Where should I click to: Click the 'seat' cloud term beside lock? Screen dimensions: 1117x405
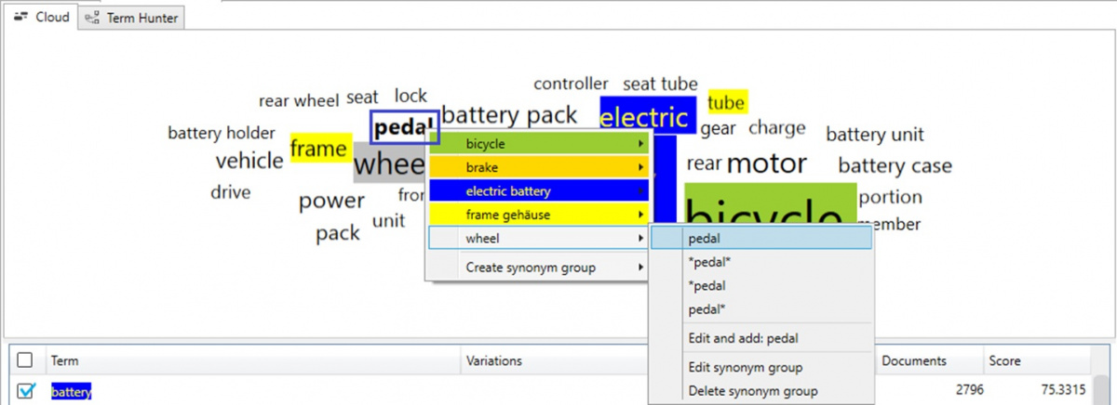click(363, 98)
